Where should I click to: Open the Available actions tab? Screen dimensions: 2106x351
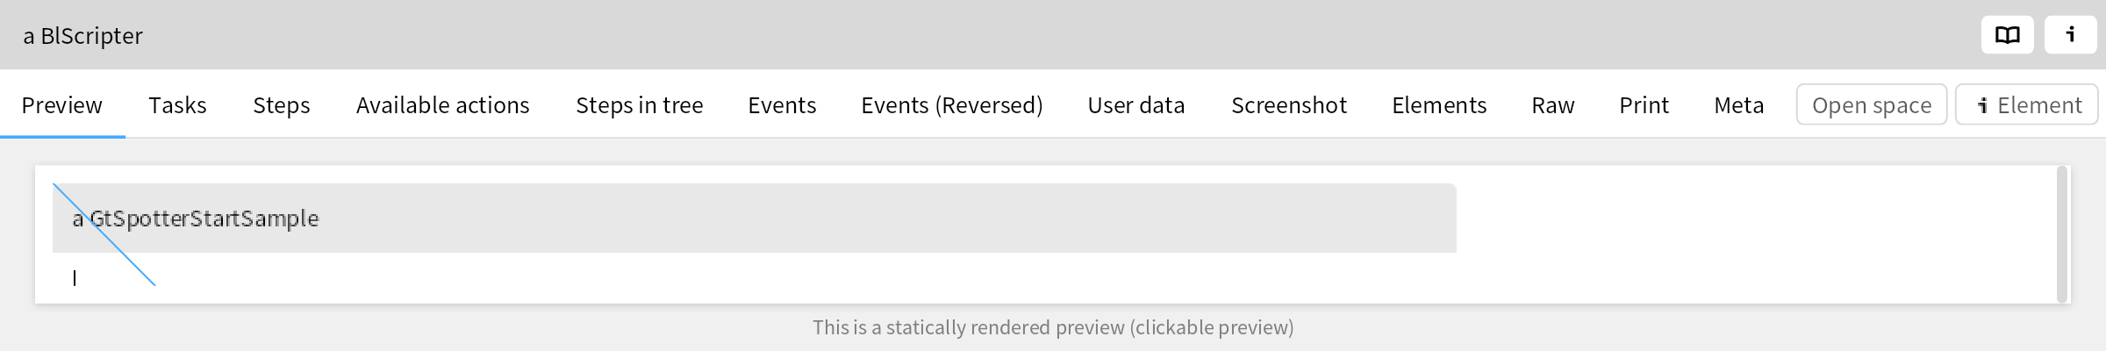point(443,105)
